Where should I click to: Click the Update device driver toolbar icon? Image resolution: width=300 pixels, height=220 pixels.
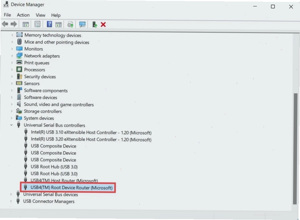70,25
